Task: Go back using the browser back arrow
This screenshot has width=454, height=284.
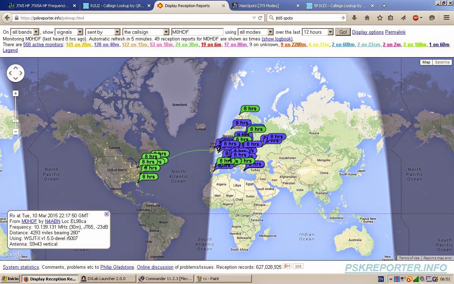Action: (7, 18)
